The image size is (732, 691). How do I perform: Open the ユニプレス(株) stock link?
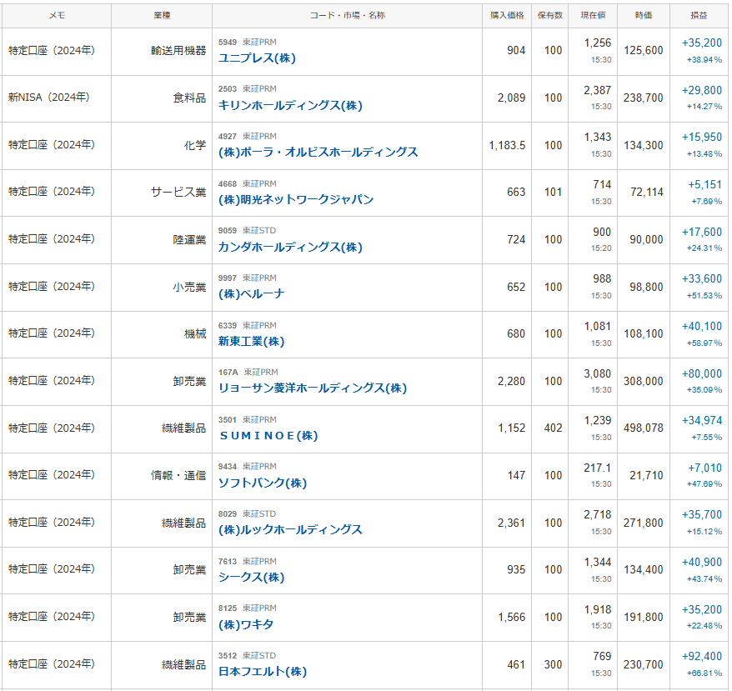tap(257, 58)
